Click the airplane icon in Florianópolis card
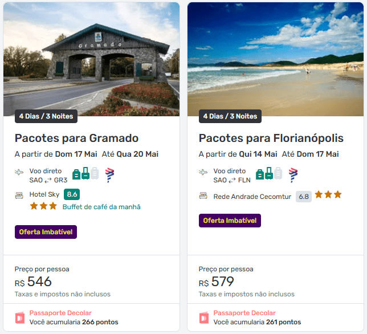This screenshot has width=367, height=334. tap(203, 173)
